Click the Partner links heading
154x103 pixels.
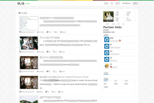click(x=112, y=27)
